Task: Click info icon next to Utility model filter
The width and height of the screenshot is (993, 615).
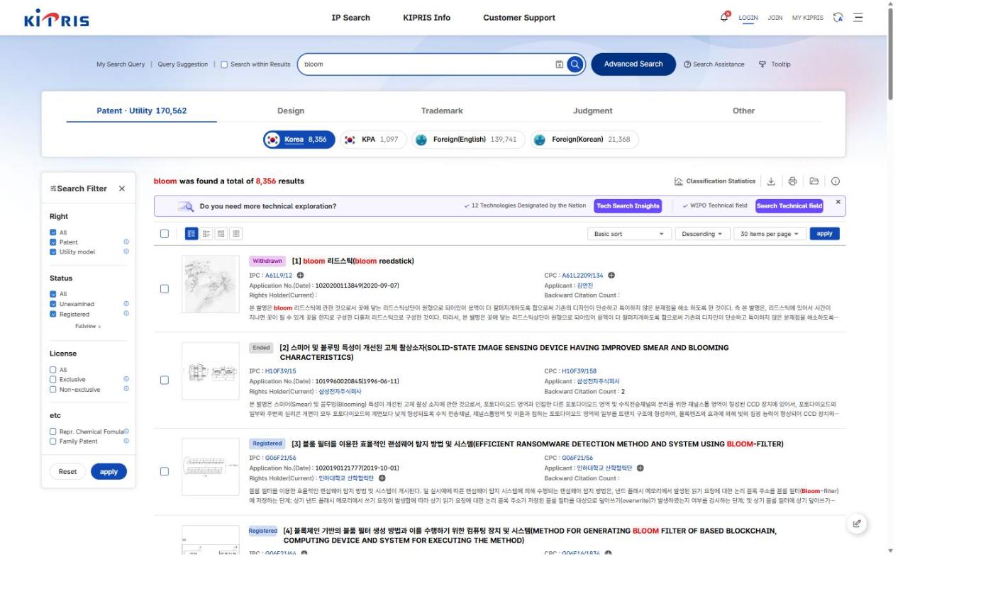Action: [x=126, y=252]
